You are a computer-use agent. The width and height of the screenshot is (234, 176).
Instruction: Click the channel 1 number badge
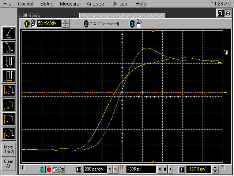coord(27,24)
